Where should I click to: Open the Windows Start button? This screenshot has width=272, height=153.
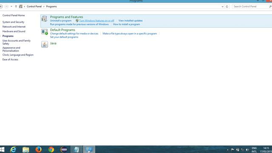[2, 149]
